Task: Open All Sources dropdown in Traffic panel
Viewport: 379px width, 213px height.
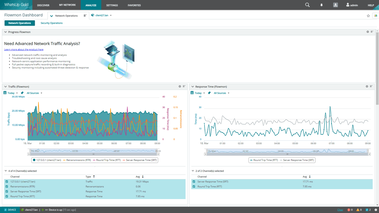Action: click(x=34, y=93)
